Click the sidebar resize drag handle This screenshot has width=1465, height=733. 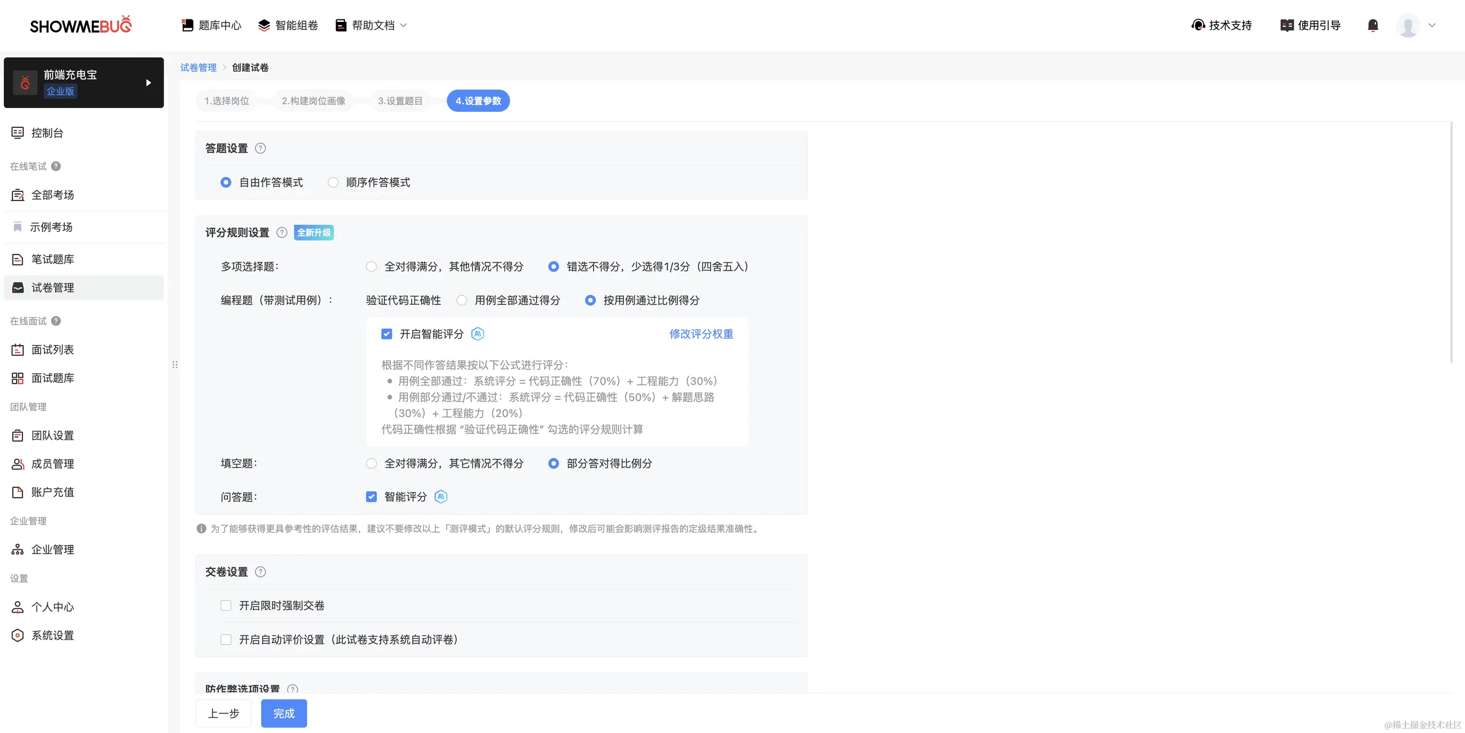click(175, 364)
